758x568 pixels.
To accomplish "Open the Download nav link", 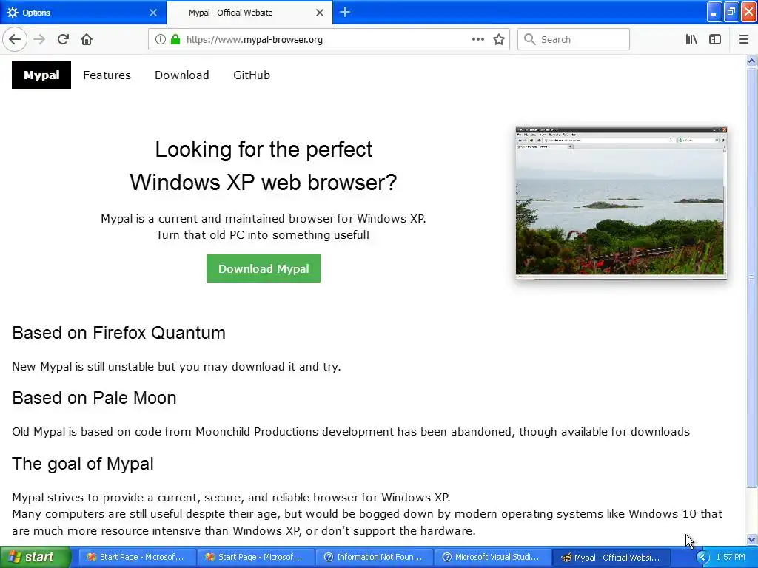I will [182, 75].
